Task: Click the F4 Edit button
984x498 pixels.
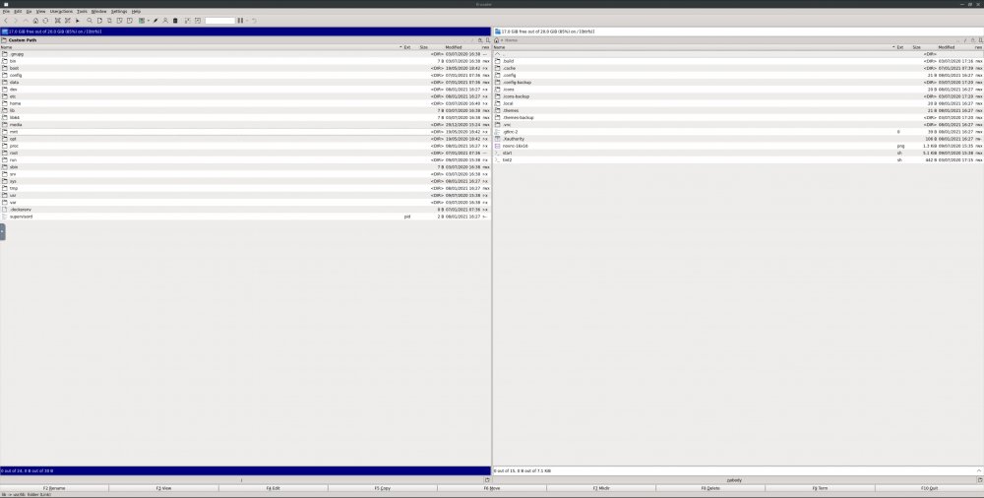Action: pos(273,488)
